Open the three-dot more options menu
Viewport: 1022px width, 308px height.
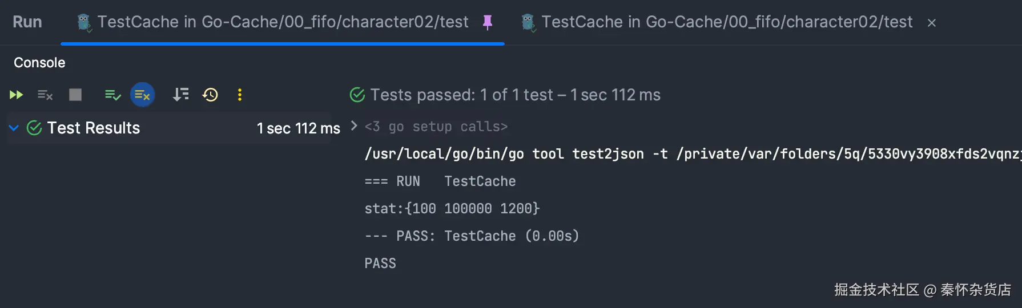(240, 95)
